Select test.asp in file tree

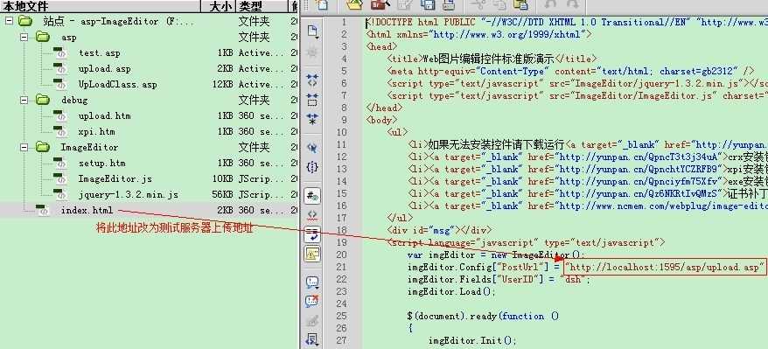[99, 52]
